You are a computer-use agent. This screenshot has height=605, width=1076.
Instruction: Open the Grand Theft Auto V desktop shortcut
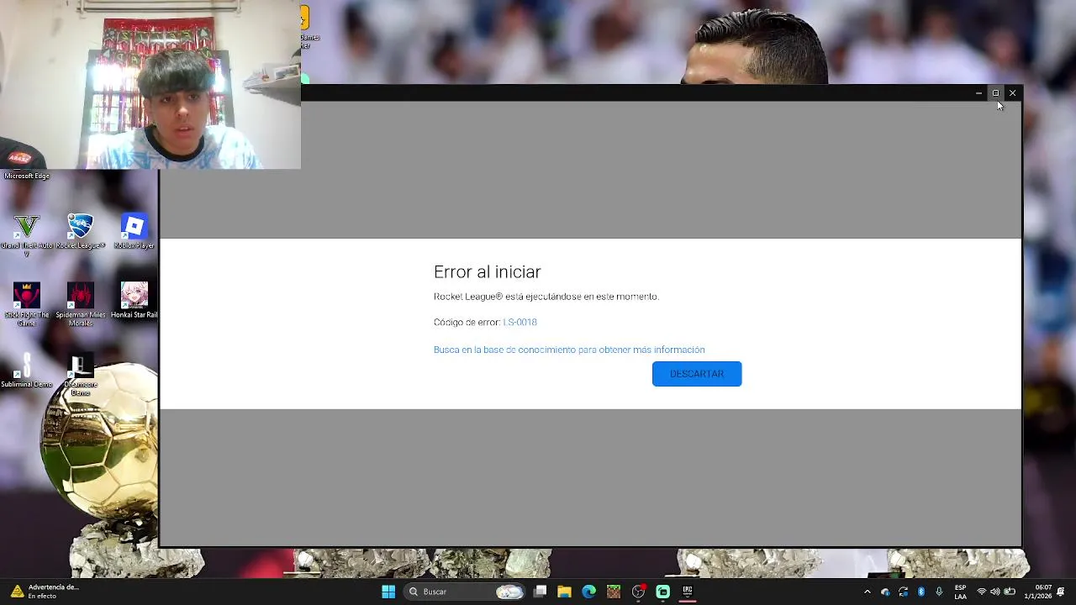point(26,235)
